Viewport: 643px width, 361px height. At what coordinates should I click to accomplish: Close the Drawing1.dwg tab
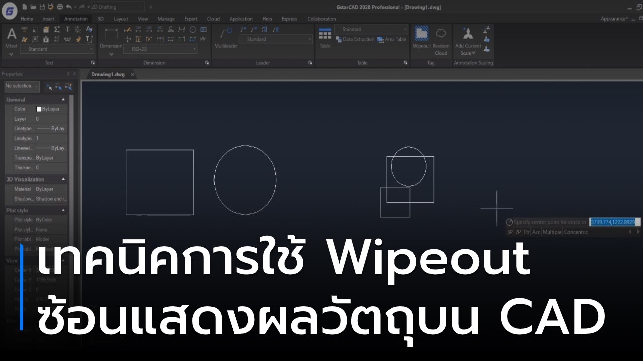click(132, 74)
